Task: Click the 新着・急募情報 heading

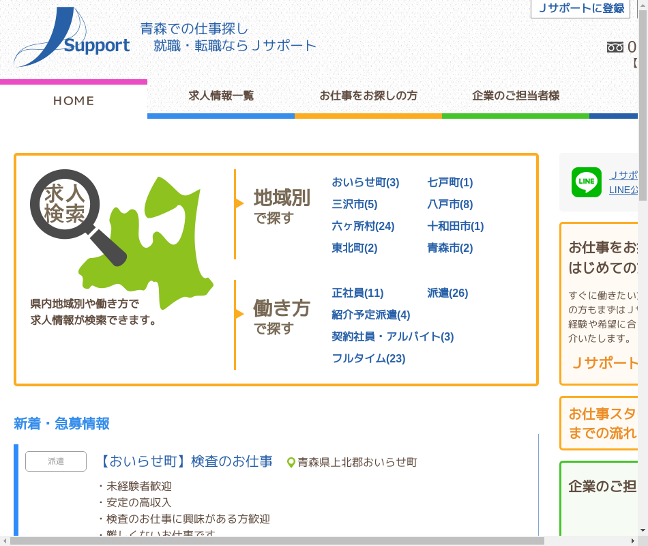Action: tap(61, 424)
